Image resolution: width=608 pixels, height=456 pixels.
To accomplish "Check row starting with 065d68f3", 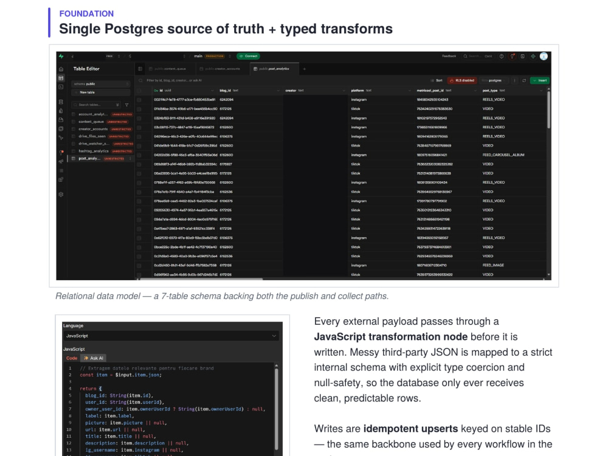I will coord(139,164).
